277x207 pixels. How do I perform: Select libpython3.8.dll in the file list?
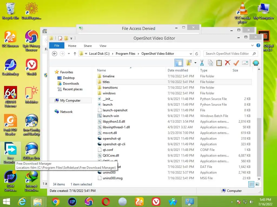pyautogui.click(x=174, y=122)
